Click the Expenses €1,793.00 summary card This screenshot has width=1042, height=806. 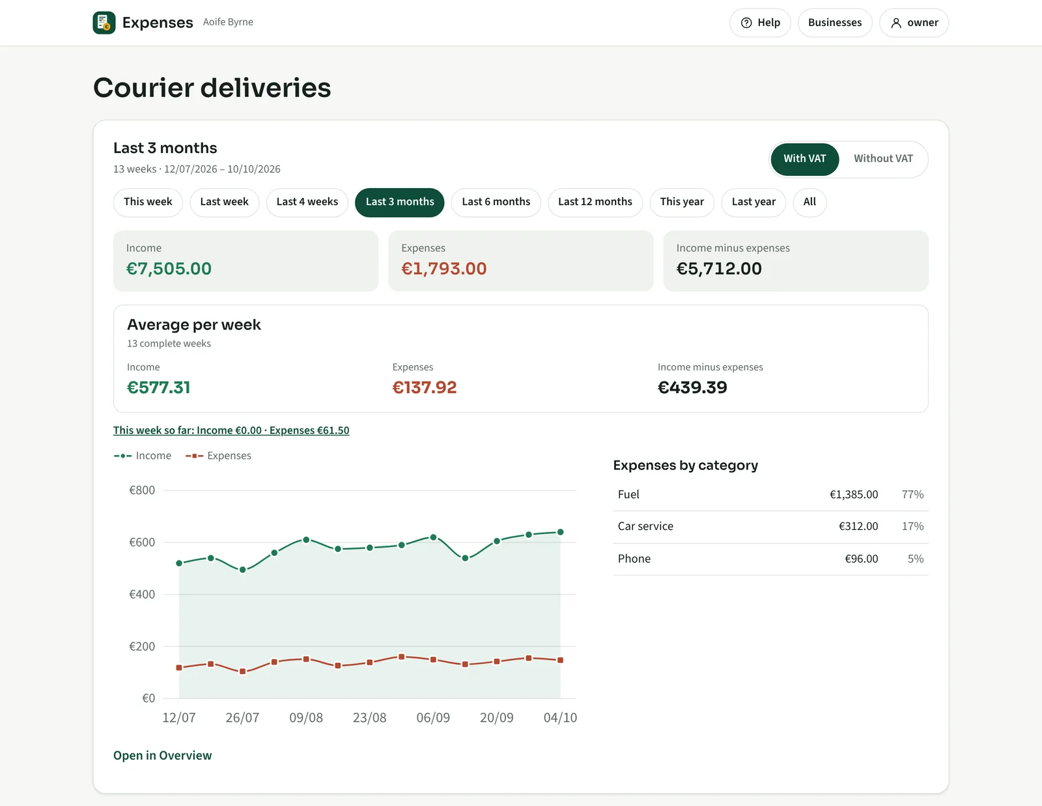coord(520,260)
